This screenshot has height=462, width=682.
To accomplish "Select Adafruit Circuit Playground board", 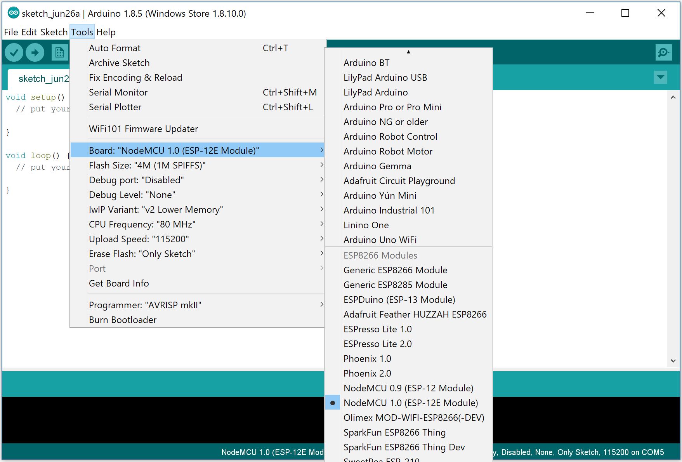I will tap(409, 181).
